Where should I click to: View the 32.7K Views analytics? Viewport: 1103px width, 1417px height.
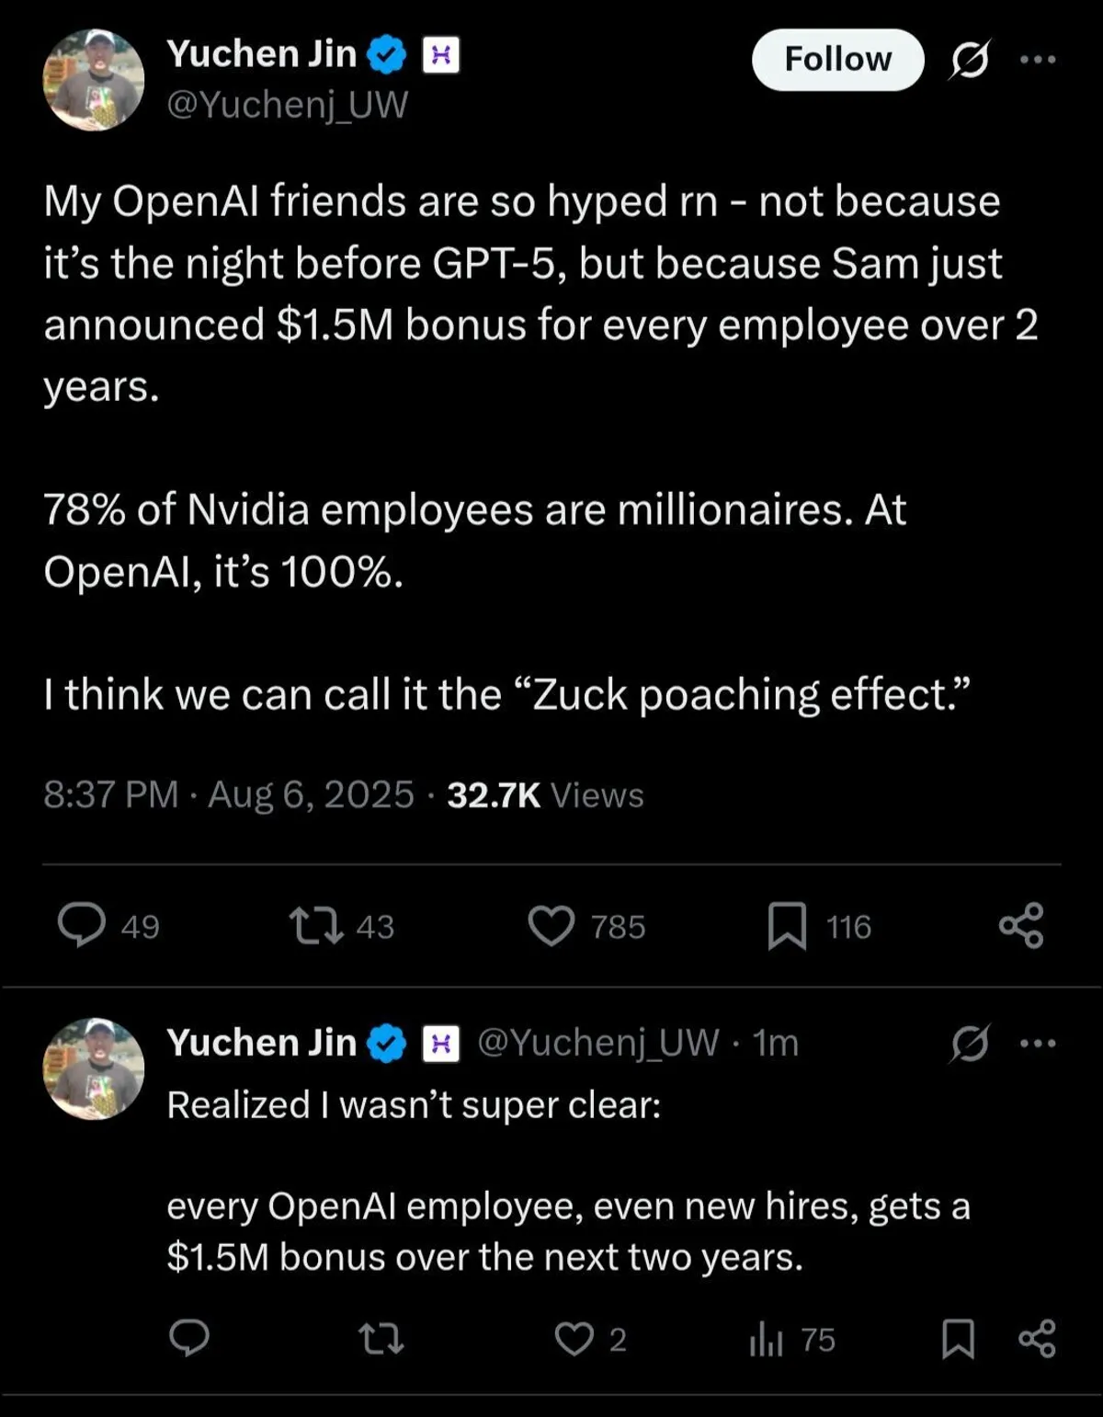tap(545, 794)
